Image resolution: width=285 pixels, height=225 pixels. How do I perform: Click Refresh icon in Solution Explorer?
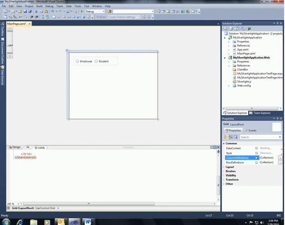pos(236,28)
